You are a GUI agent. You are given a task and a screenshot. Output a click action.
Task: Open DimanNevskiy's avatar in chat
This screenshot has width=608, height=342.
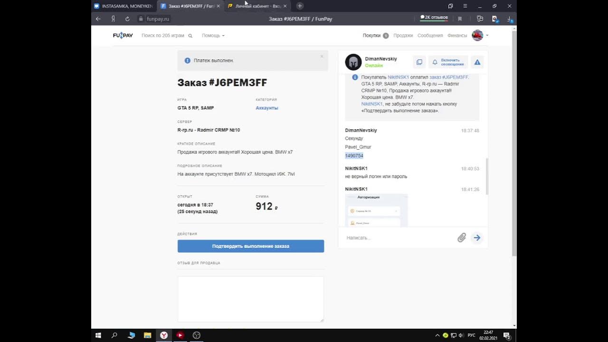pos(353,62)
